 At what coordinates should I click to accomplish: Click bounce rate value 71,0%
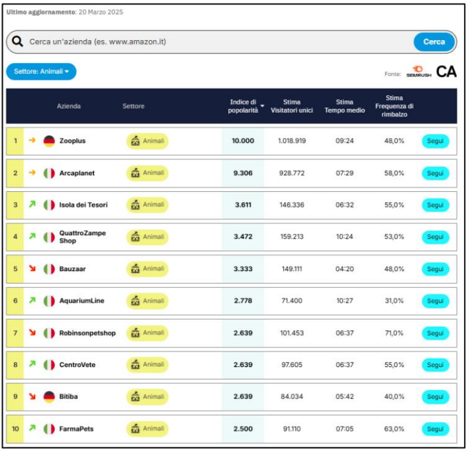coord(394,333)
